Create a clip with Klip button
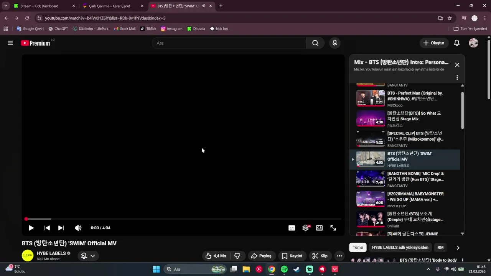This screenshot has width=491, height=276. (320, 256)
